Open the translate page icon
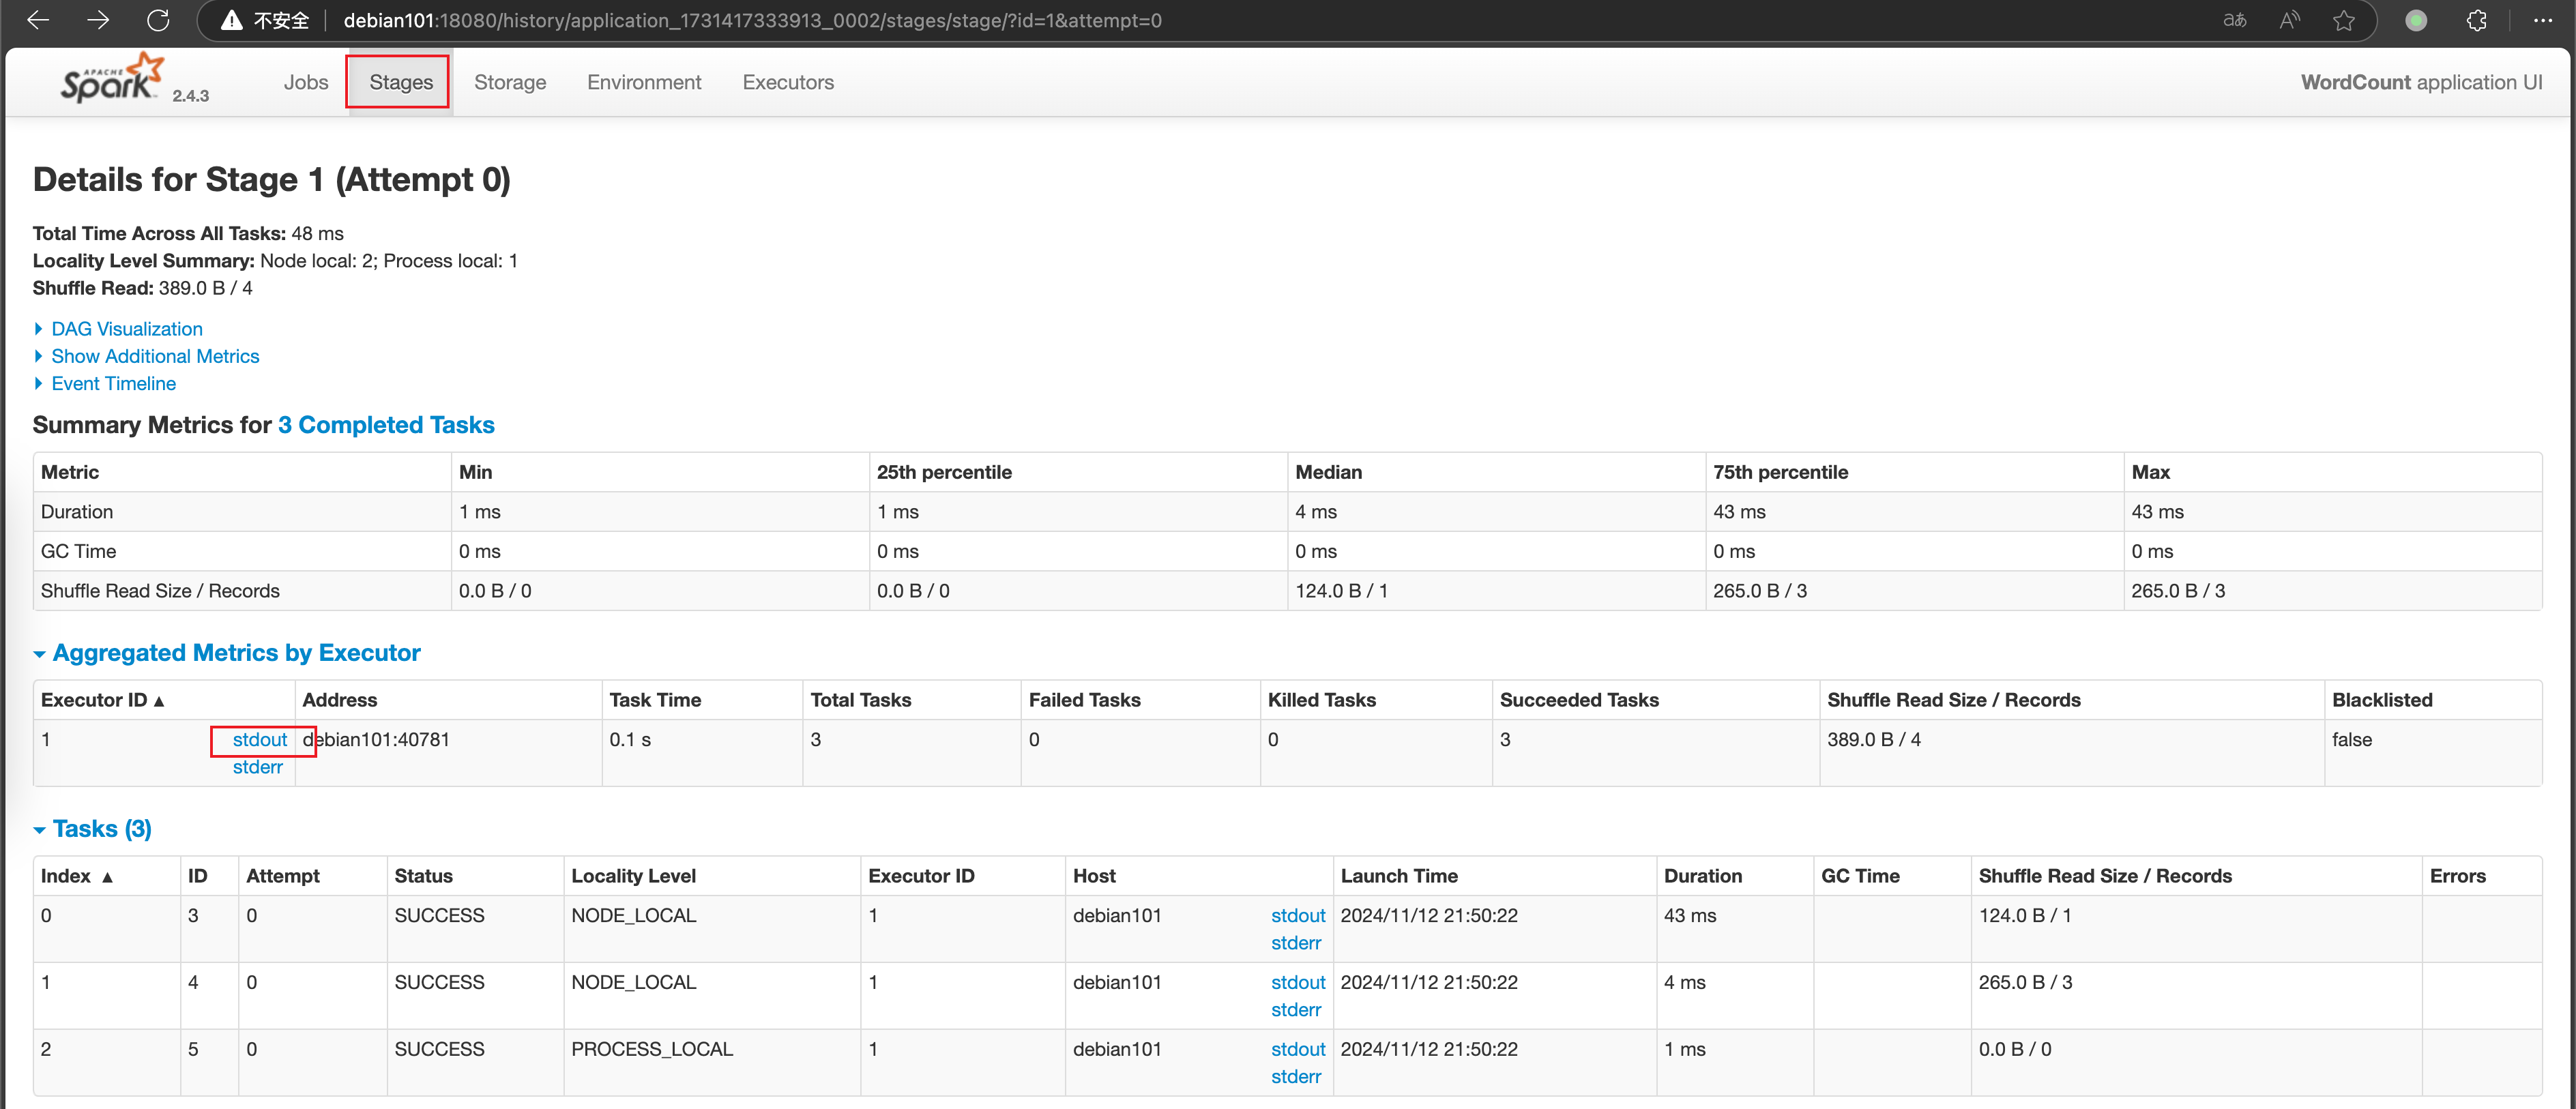This screenshot has width=2576, height=1109. 2234,20
